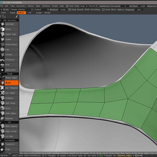Pick the Mark Seams tool icon
This screenshot has height=157, width=157.
(2, 126)
